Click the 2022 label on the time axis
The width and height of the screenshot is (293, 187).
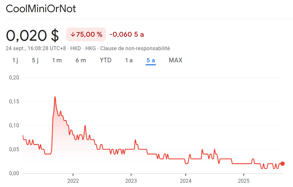click(x=73, y=181)
